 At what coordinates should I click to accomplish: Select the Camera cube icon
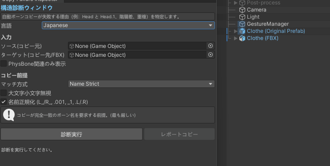coord(242,10)
